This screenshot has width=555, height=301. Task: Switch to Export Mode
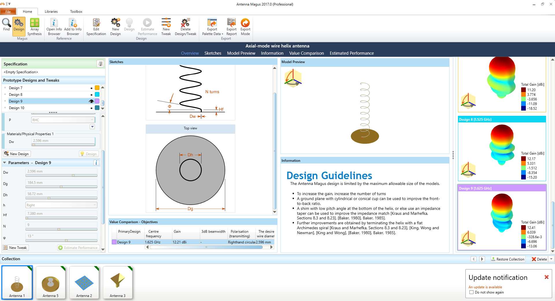coord(245,23)
